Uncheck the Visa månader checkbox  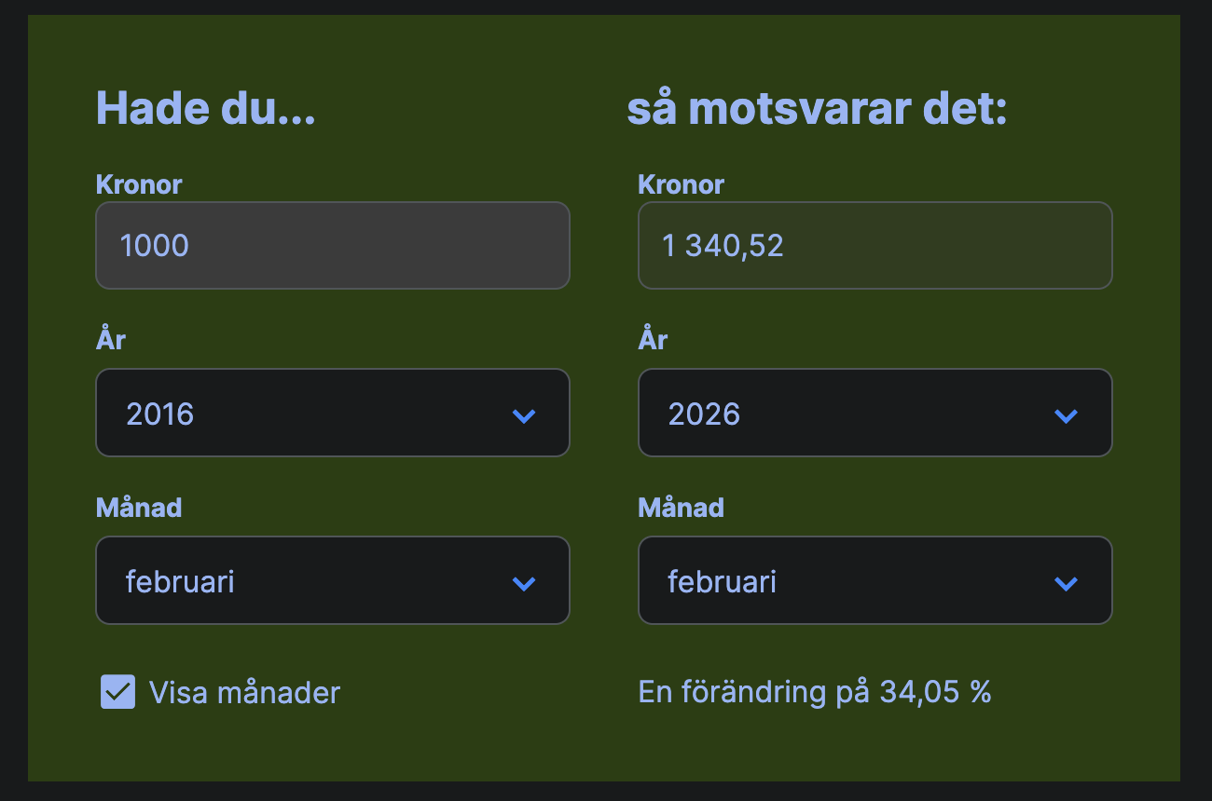[118, 692]
